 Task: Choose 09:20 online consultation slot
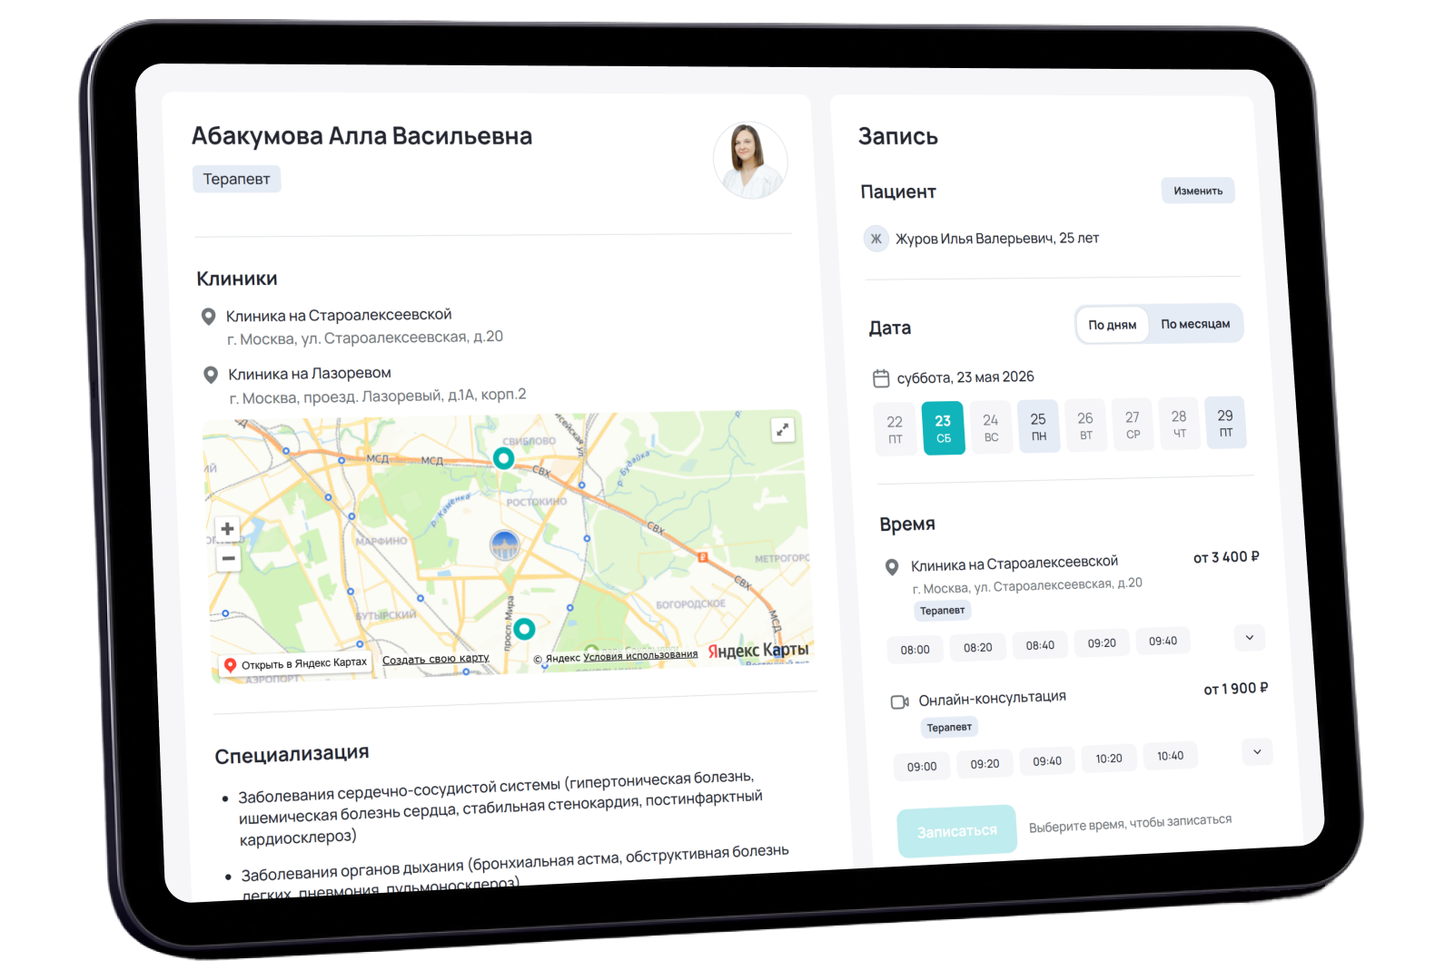tap(985, 764)
